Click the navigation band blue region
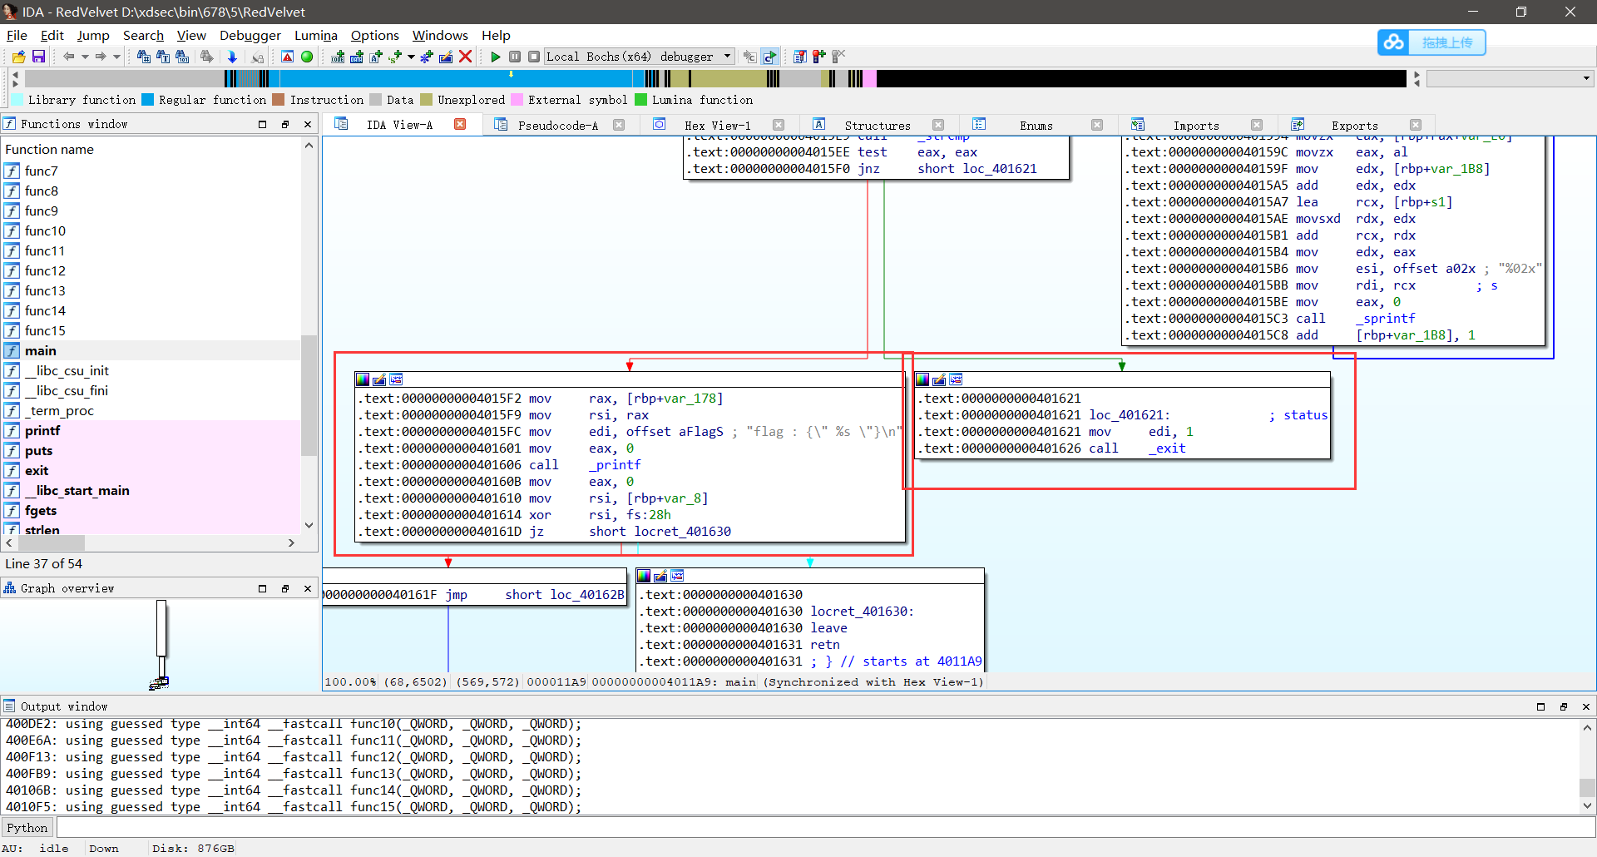The width and height of the screenshot is (1597, 857). [456, 78]
